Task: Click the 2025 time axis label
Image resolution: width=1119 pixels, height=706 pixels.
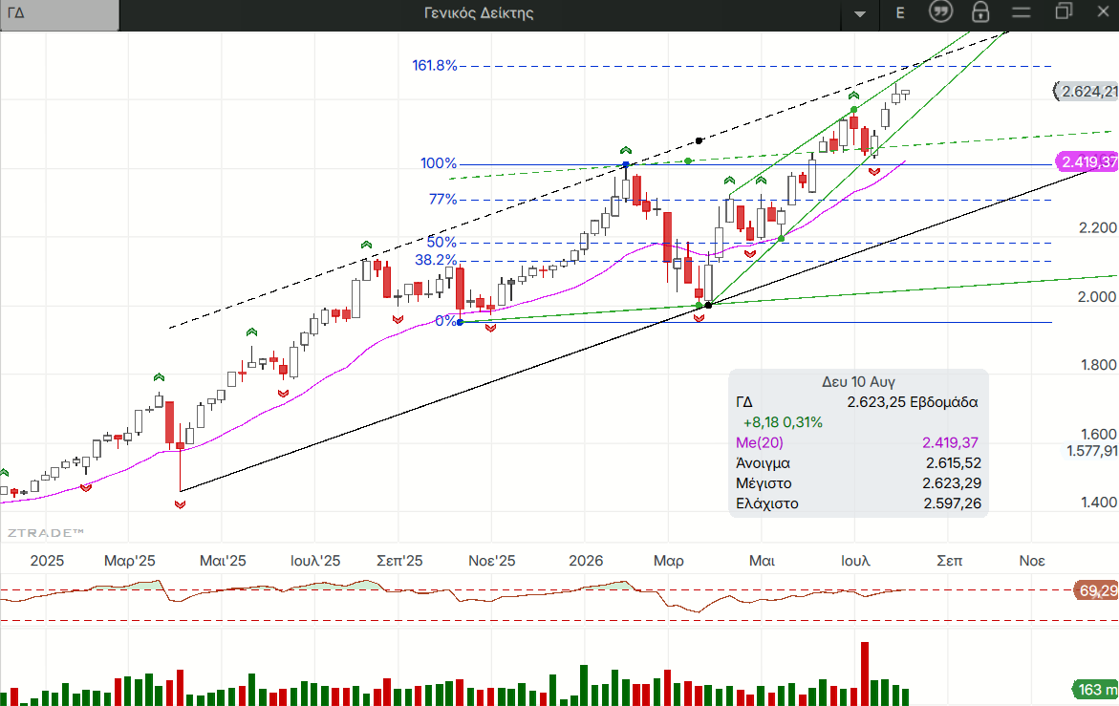Action: (47, 561)
